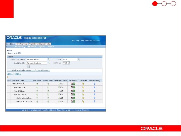Viewport: 181px width, 136px height.
Task: Click the Go search button
Action: click(x=28, y=67)
